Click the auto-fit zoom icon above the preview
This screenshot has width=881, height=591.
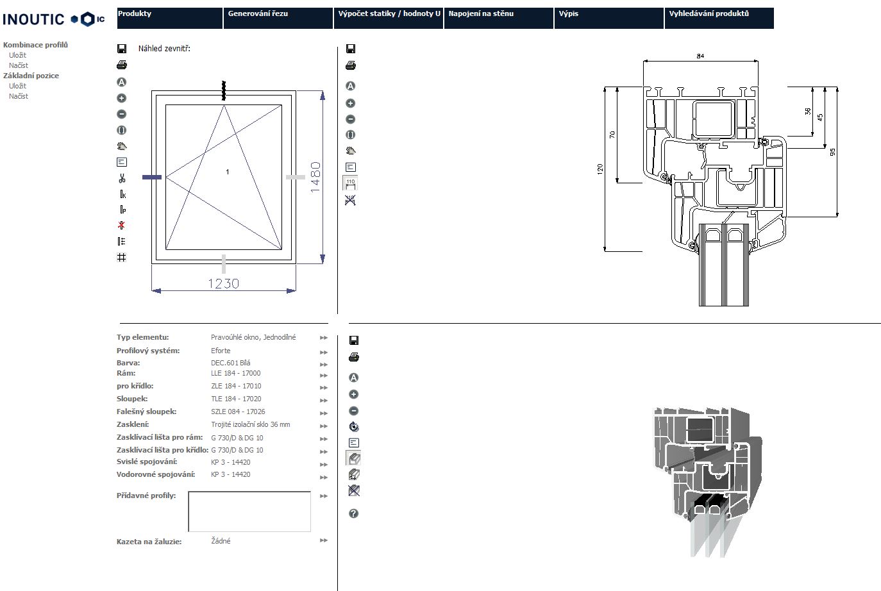tap(121, 82)
